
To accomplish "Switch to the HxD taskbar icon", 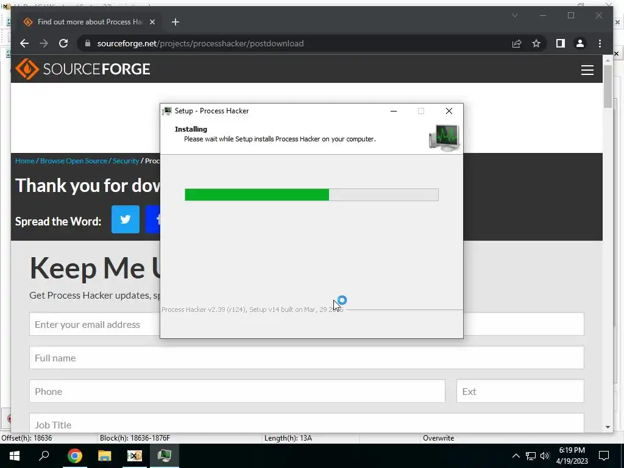I will pos(135,456).
